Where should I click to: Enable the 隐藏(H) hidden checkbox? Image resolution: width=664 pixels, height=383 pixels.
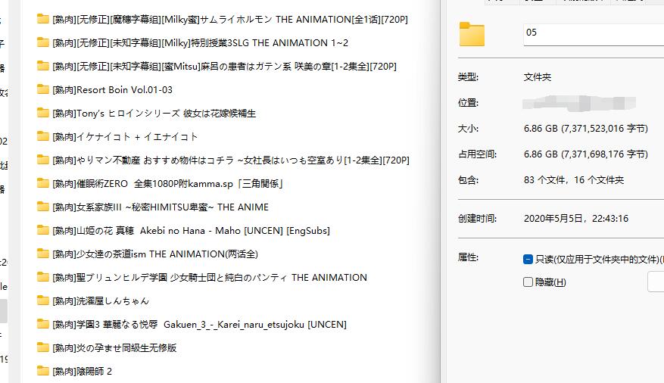pyautogui.click(x=528, y=282)
